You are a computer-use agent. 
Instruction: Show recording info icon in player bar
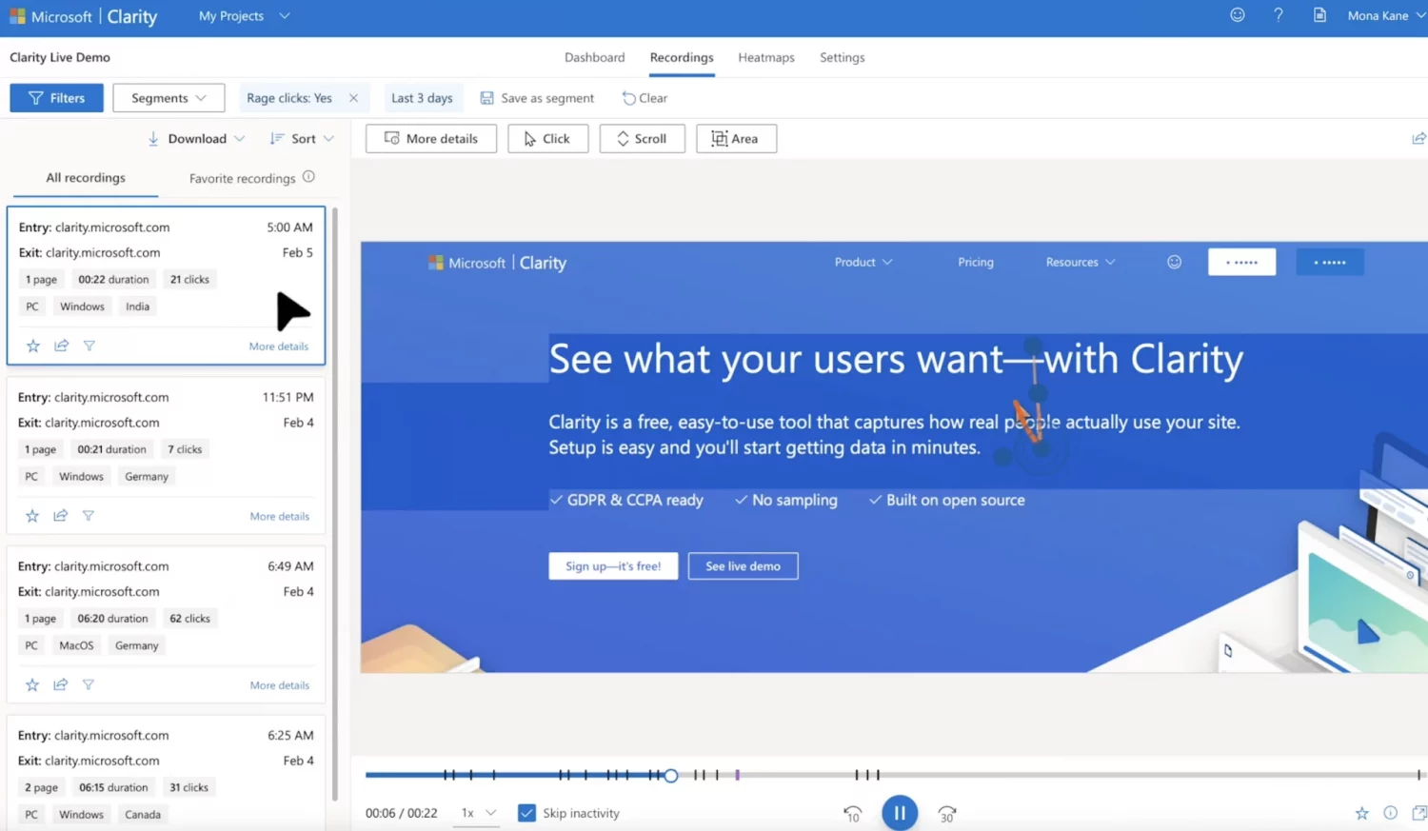click(1390, 813)
